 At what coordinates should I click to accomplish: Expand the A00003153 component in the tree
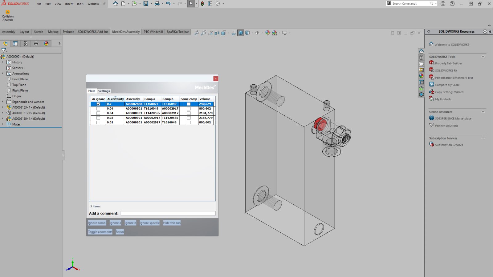coord(3,107)
